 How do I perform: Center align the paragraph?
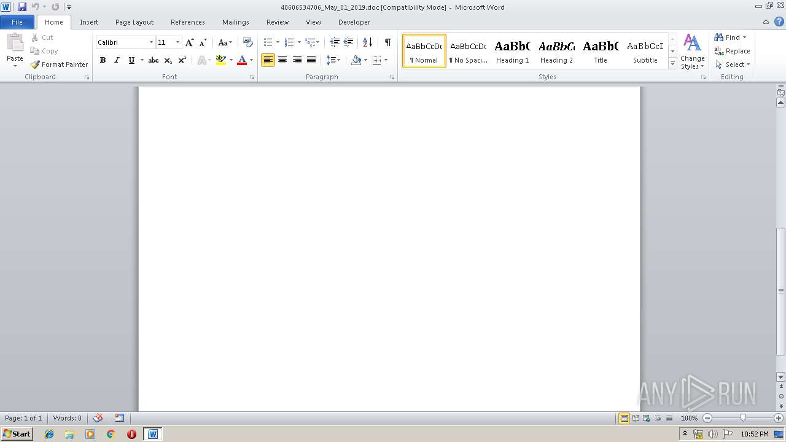(282, 60)
